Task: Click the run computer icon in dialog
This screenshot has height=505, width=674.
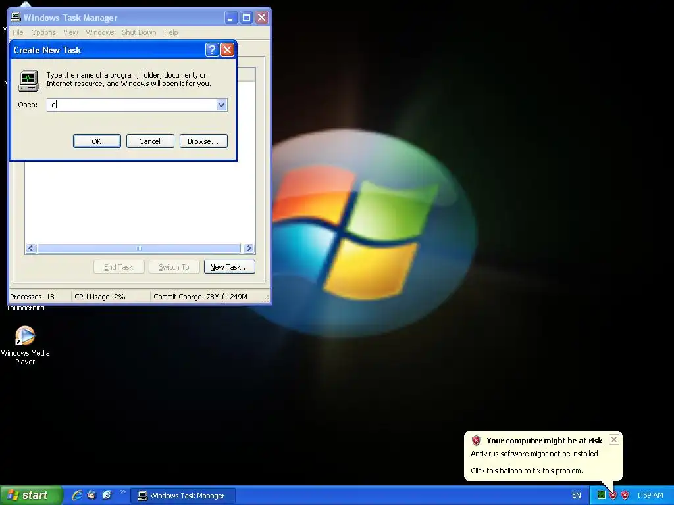Action: pos(29,81)
